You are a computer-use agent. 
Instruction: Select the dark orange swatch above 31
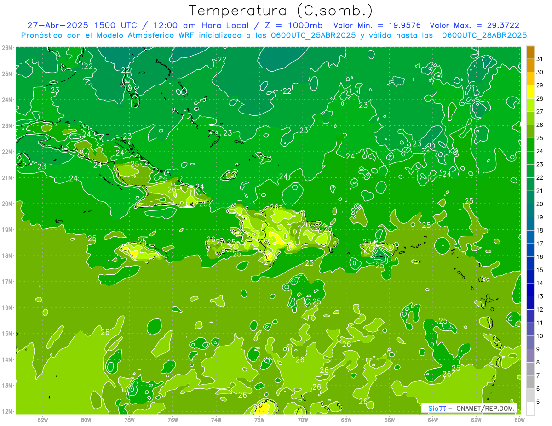[x=530, y=52]
